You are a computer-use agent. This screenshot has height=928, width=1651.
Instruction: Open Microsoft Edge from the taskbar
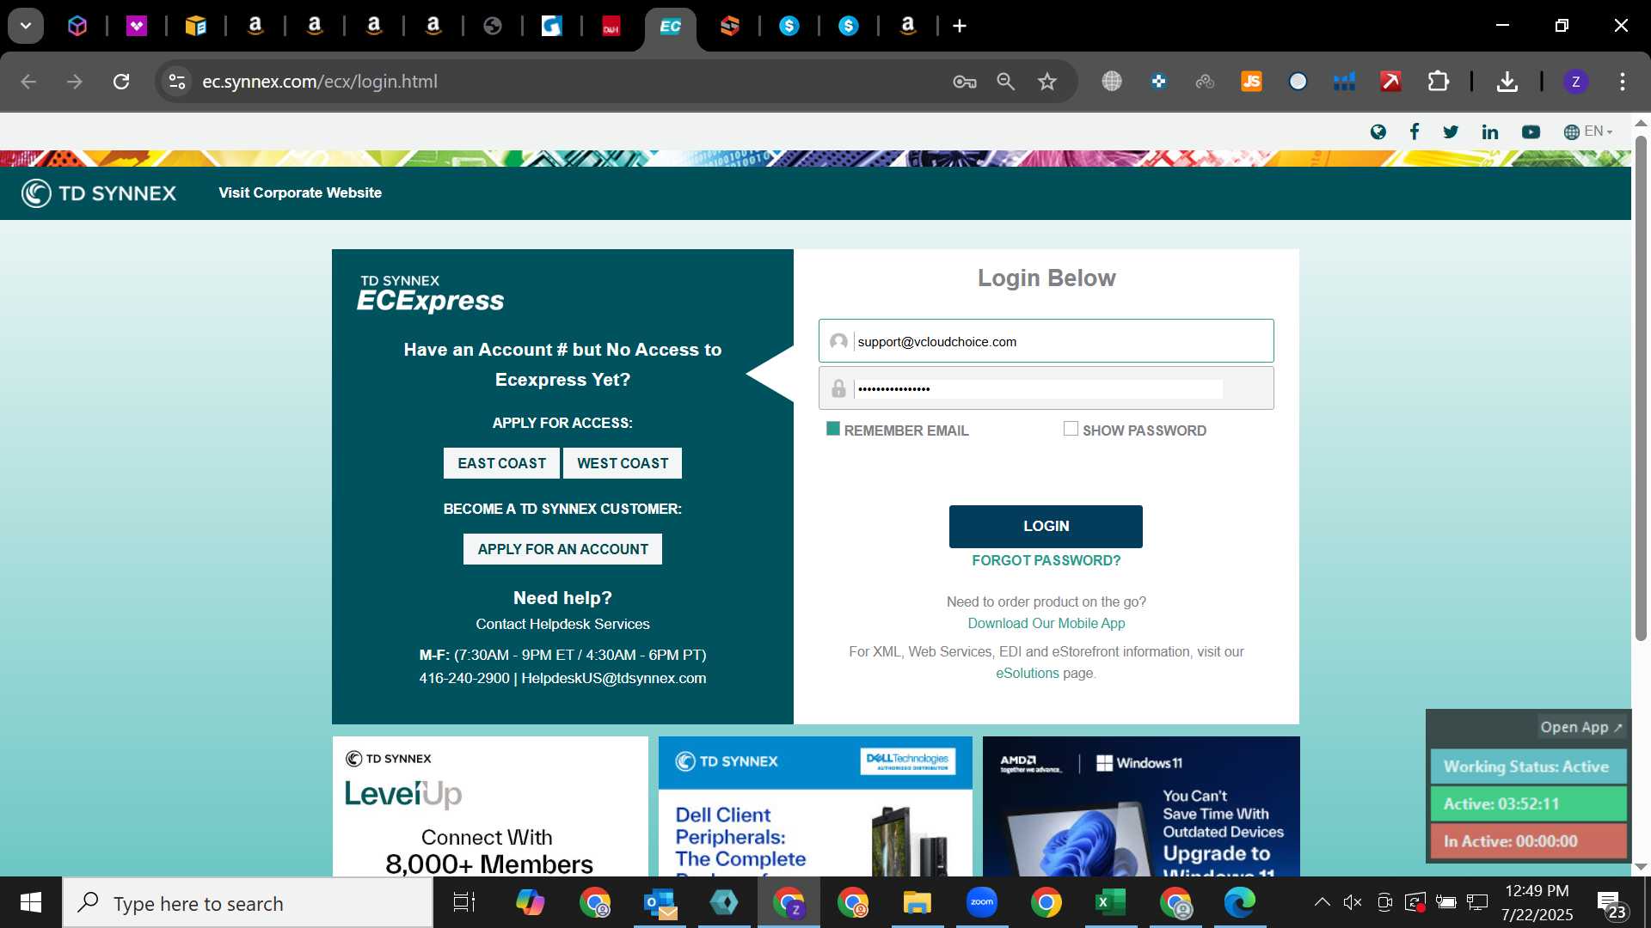(1239, 902)
